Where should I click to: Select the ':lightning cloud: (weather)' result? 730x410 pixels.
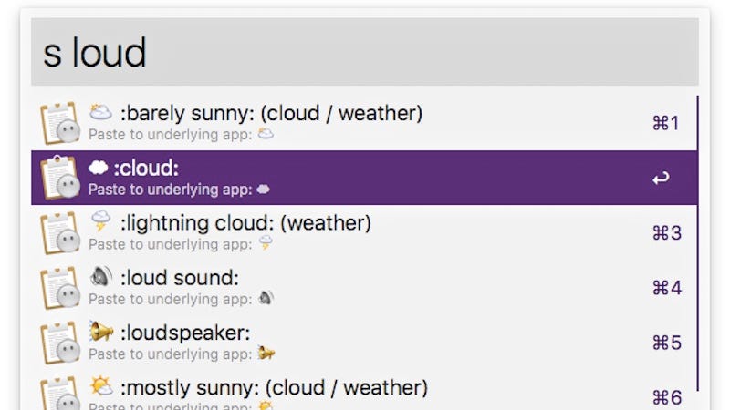(364, 232)
